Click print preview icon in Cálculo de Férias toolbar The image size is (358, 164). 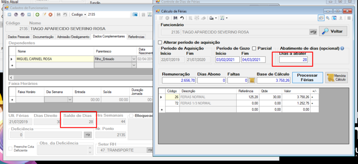coord(191,18)
